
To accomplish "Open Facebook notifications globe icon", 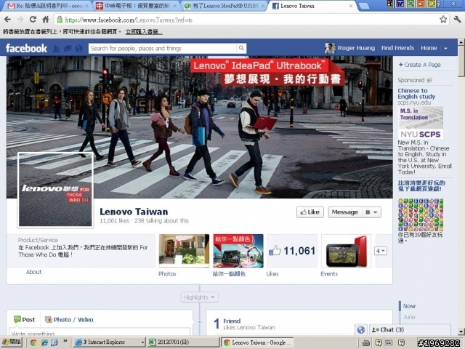I will [x=79, y=49].
